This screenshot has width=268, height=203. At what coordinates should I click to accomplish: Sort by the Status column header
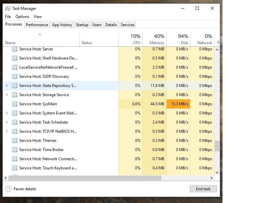click(x=99, y=40)
